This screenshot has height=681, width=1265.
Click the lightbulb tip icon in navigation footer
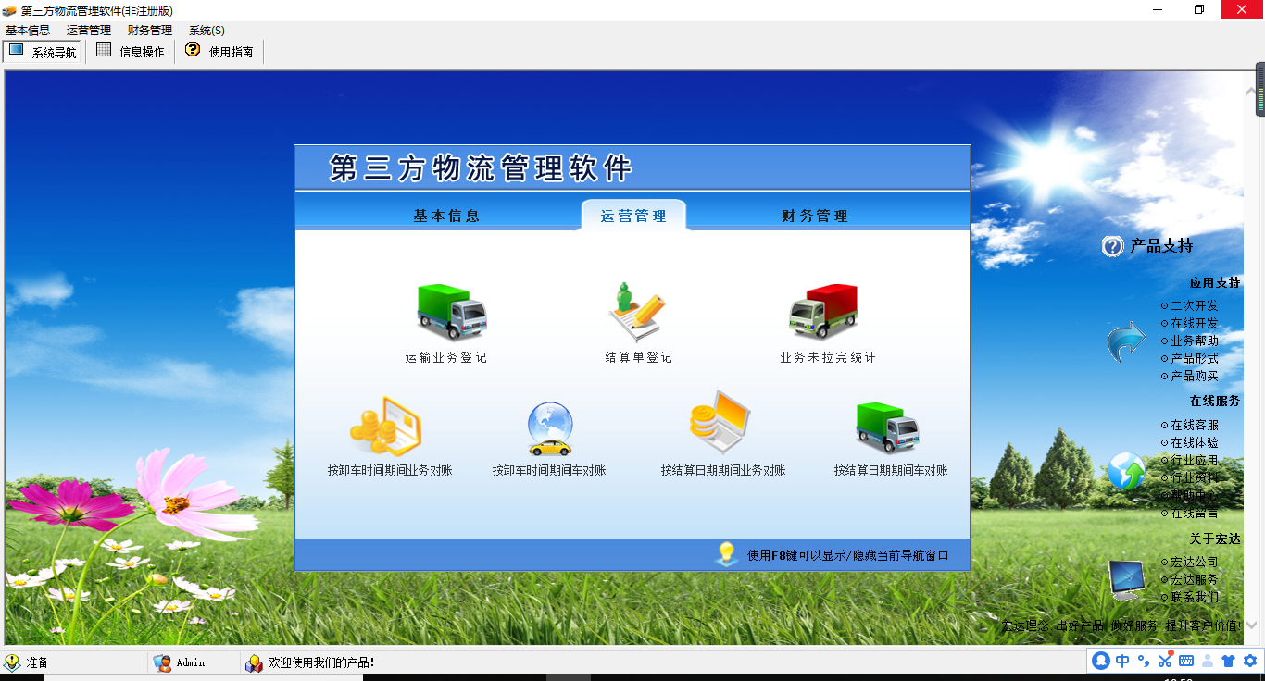click(727, 553)
